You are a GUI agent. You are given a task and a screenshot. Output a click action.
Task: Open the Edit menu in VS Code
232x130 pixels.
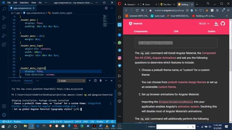tap(15, 3)
